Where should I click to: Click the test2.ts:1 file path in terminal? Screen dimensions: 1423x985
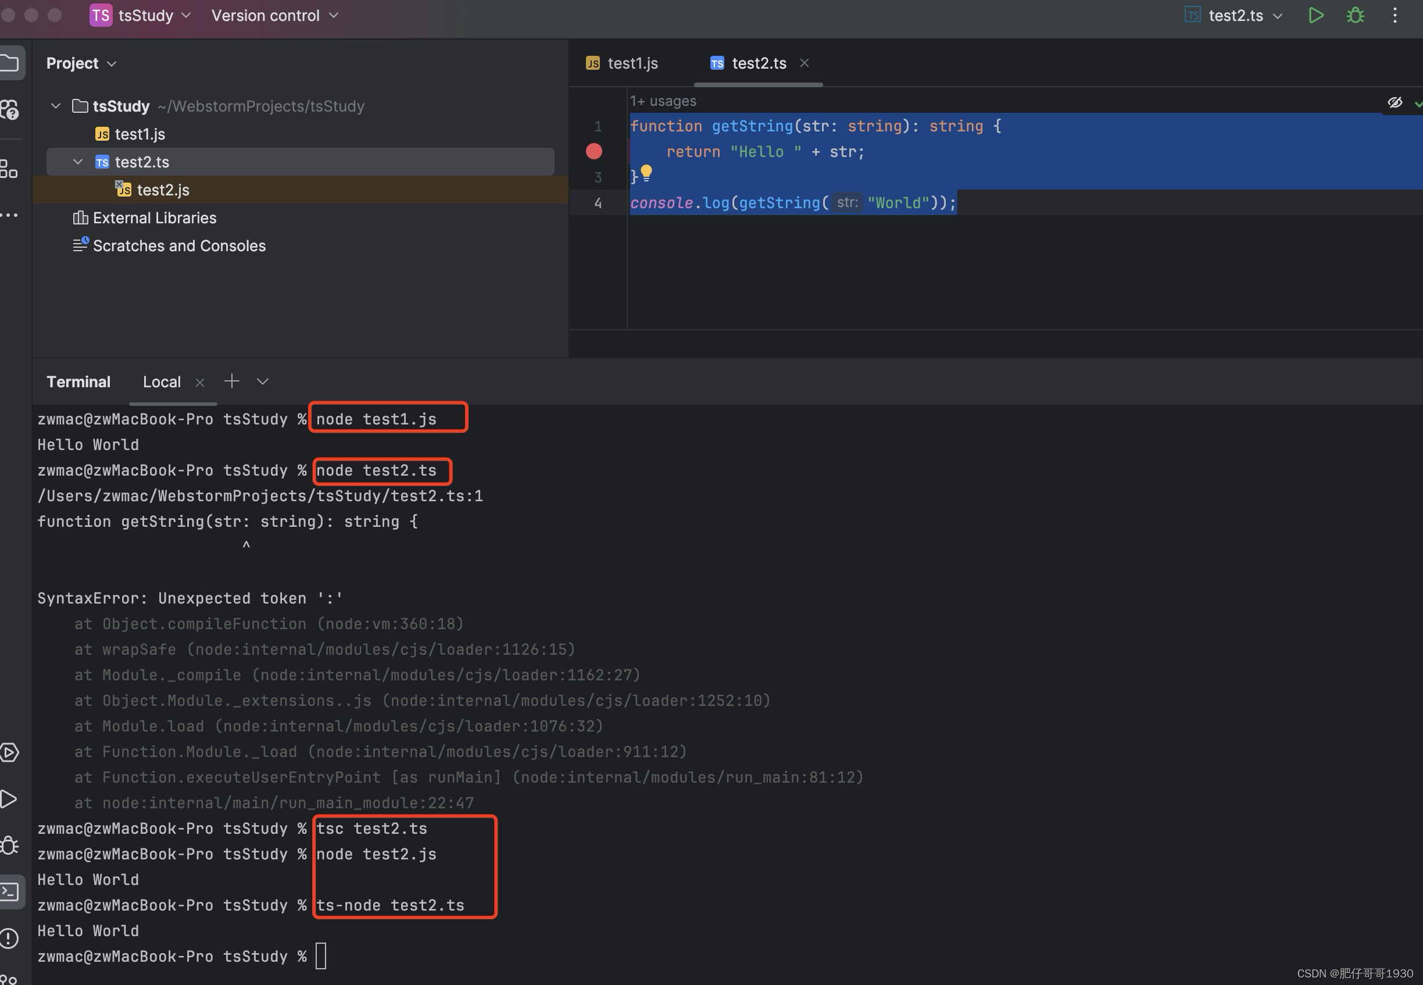[260, 495]
